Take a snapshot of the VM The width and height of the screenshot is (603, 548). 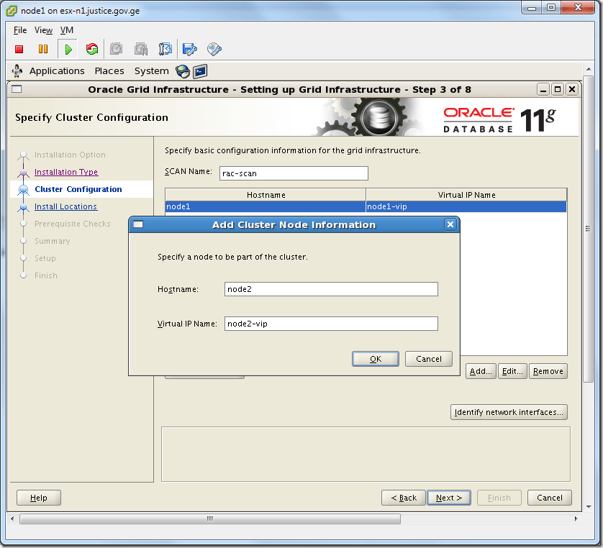(x=116, y=48)
